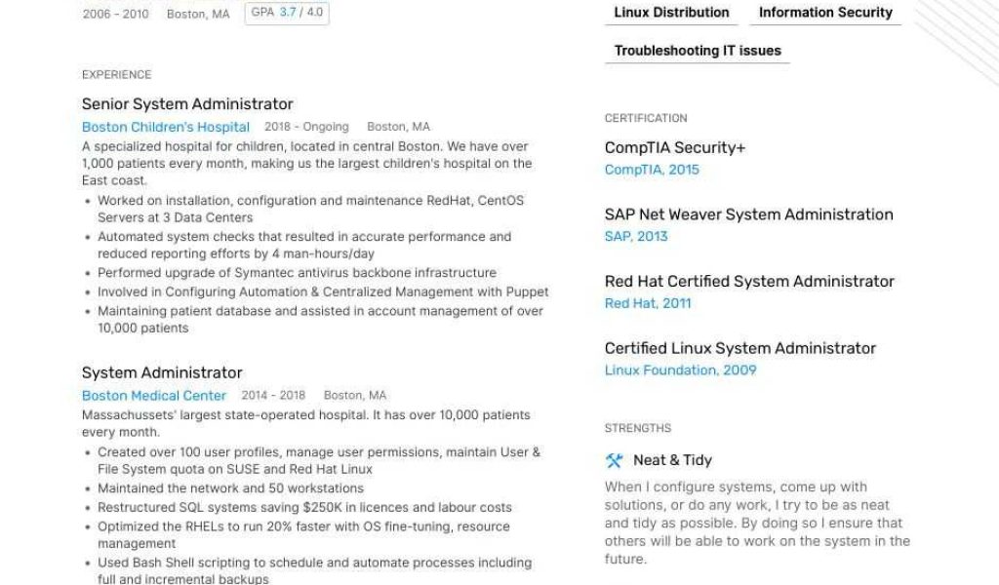Click the Neat & Tidy tools icon

(x=614, y=460)
